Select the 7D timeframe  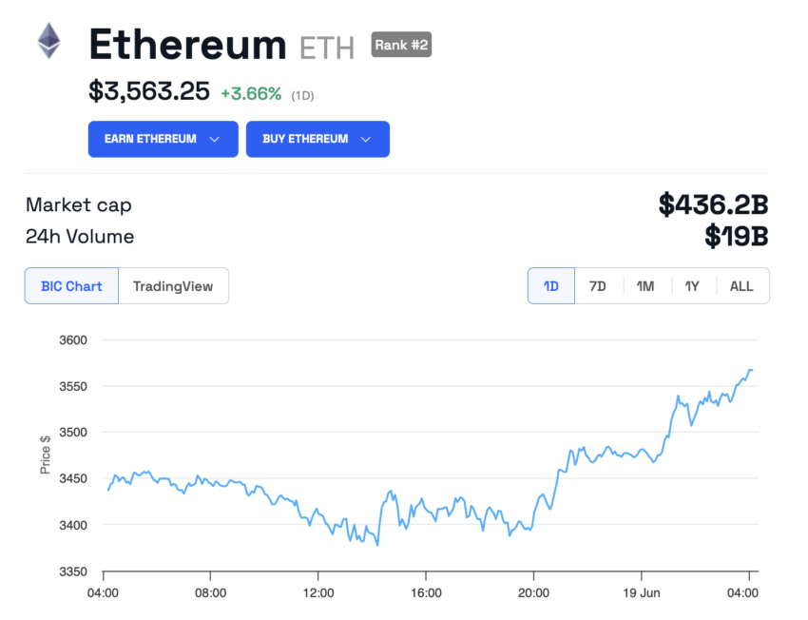click(598, 285)
